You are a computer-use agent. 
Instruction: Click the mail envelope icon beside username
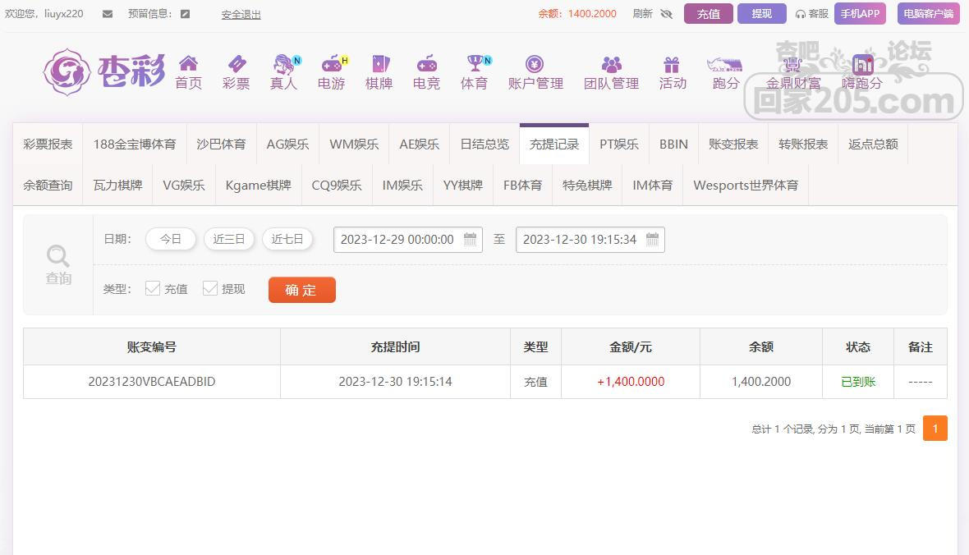pyautogui.click(x=108, y=14)
